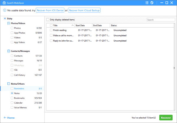The width and height of the screenshot is (177, 123).
Task: Check the Finish reading reminder
Action: click(51, 30)
